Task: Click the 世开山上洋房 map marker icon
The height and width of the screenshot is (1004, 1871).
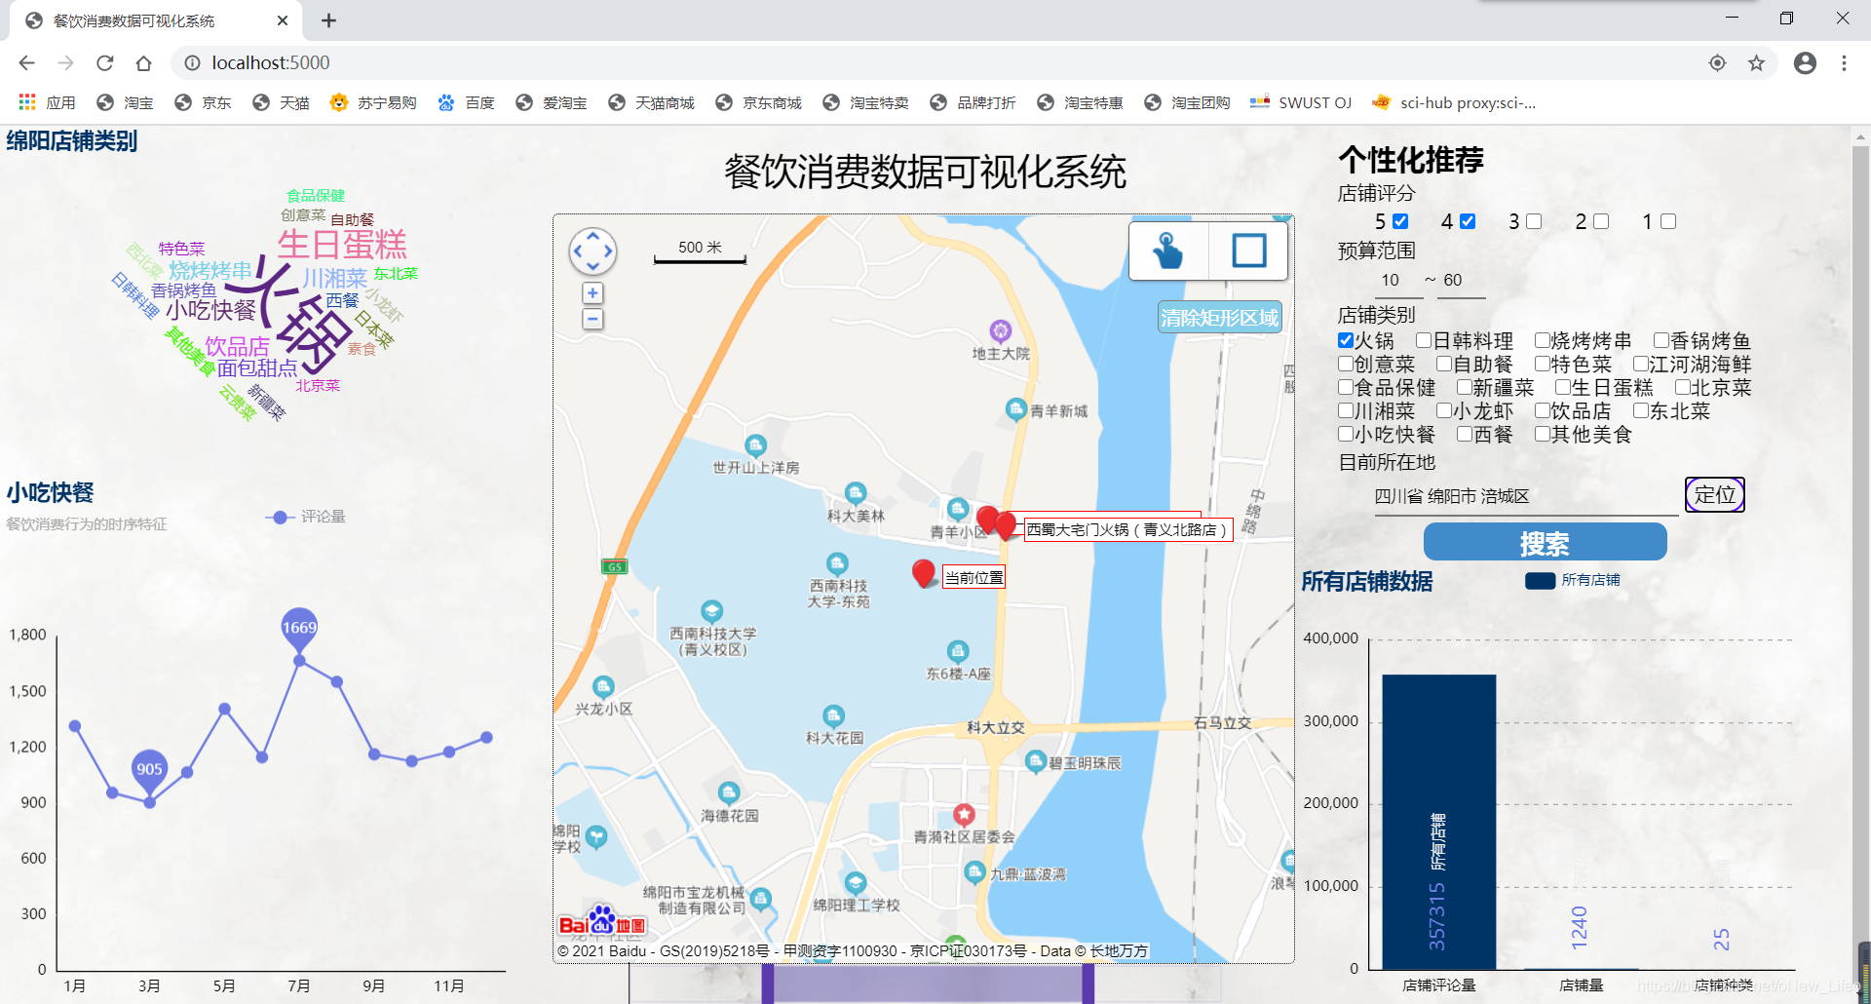Action: pyautogui.click(x=755, y=445)
